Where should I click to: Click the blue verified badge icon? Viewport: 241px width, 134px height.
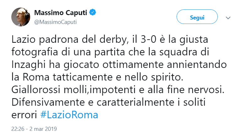(92, 13)
